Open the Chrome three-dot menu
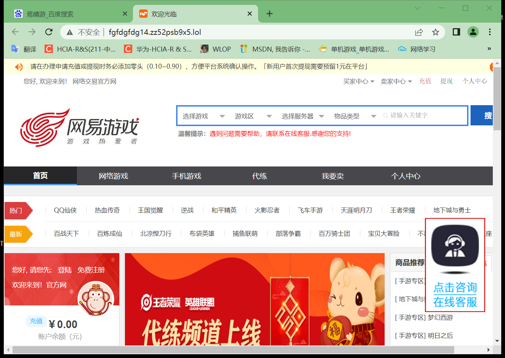This screenshot has height=358, width=505. tap(490, 32)
